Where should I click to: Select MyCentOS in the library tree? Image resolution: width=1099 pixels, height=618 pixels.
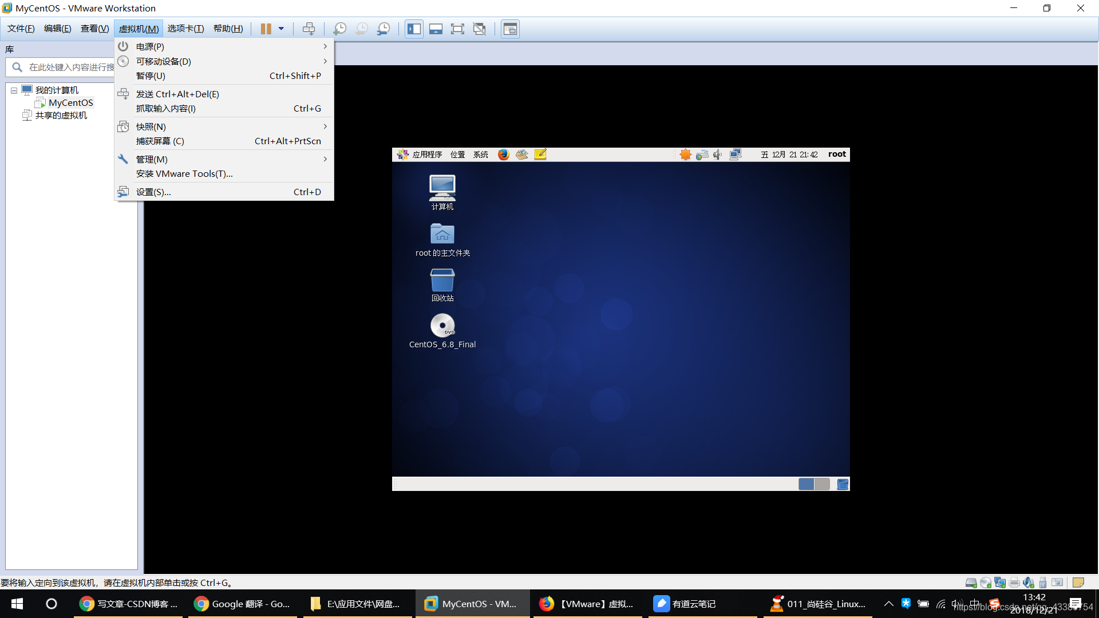pos(70,102)
